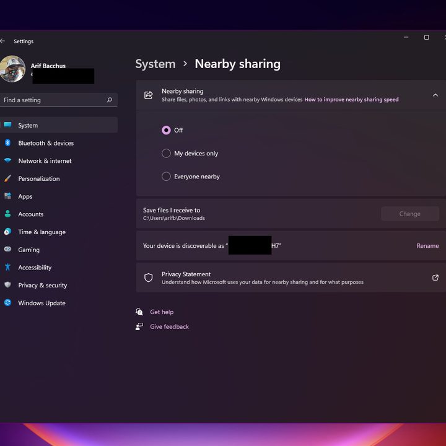Image resolution: width=446 pixels, height=446 pixels.
Task: Switch to Personalization settings
Action: coord(39,178)
